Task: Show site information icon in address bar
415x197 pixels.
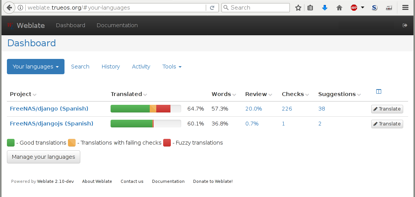Action: (20, 8)
